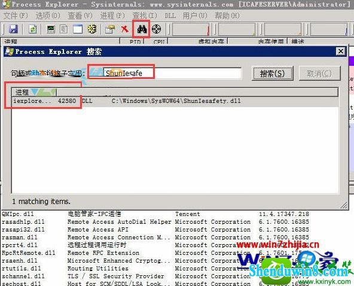Click the Remote RPC Extension description
This screenshot has height=286, width=354.
tap(103, 252)
